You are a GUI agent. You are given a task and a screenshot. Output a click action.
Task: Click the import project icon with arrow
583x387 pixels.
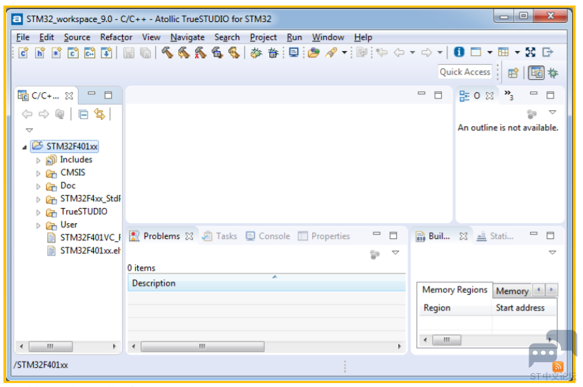click(106, 53)
